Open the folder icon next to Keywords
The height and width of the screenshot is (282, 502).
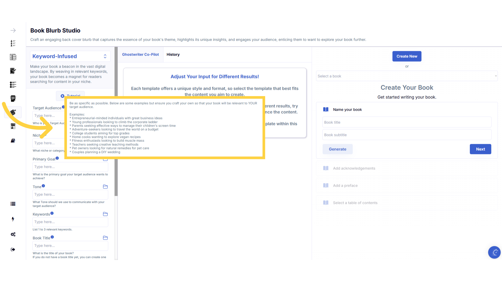(105, 214)
